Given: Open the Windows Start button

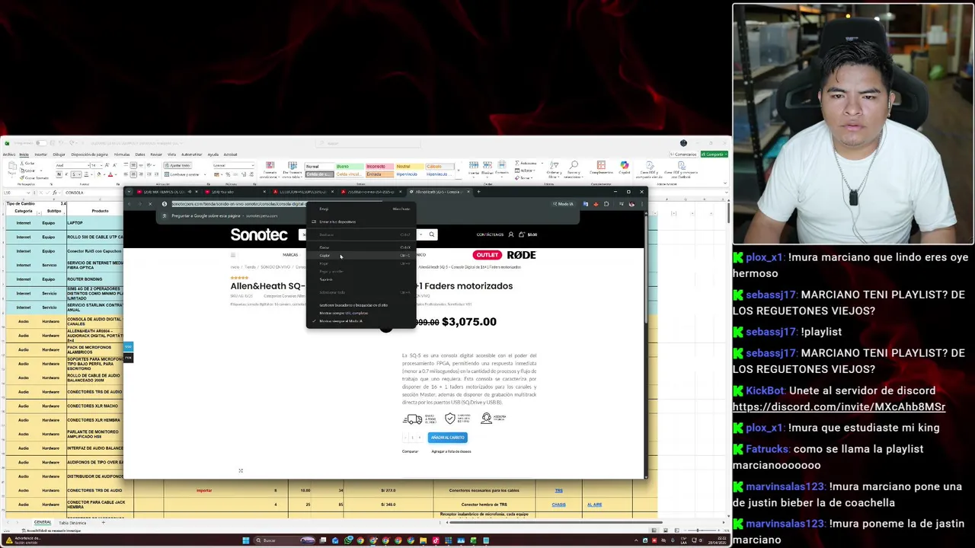Looking at the screenshot, I should pos(245,540).
